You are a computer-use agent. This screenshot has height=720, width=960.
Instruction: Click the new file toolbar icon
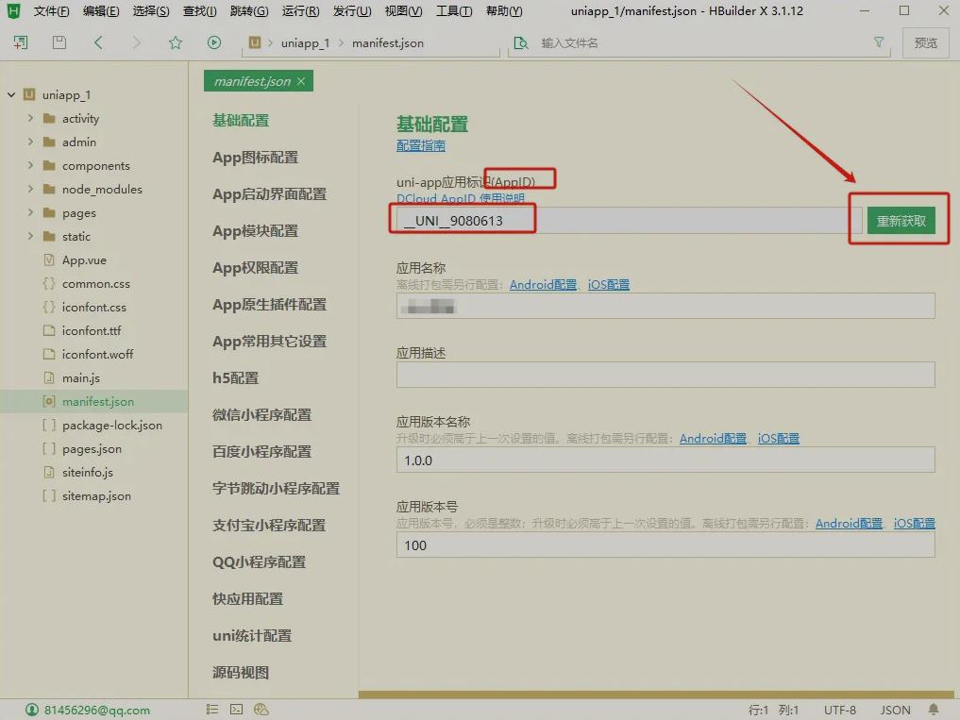[21, 42]
